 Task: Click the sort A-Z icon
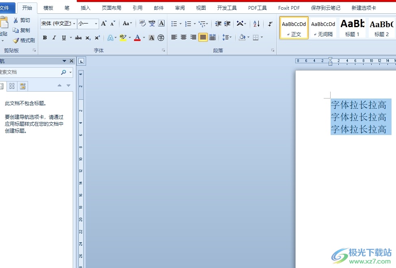[x=256, y=24]
